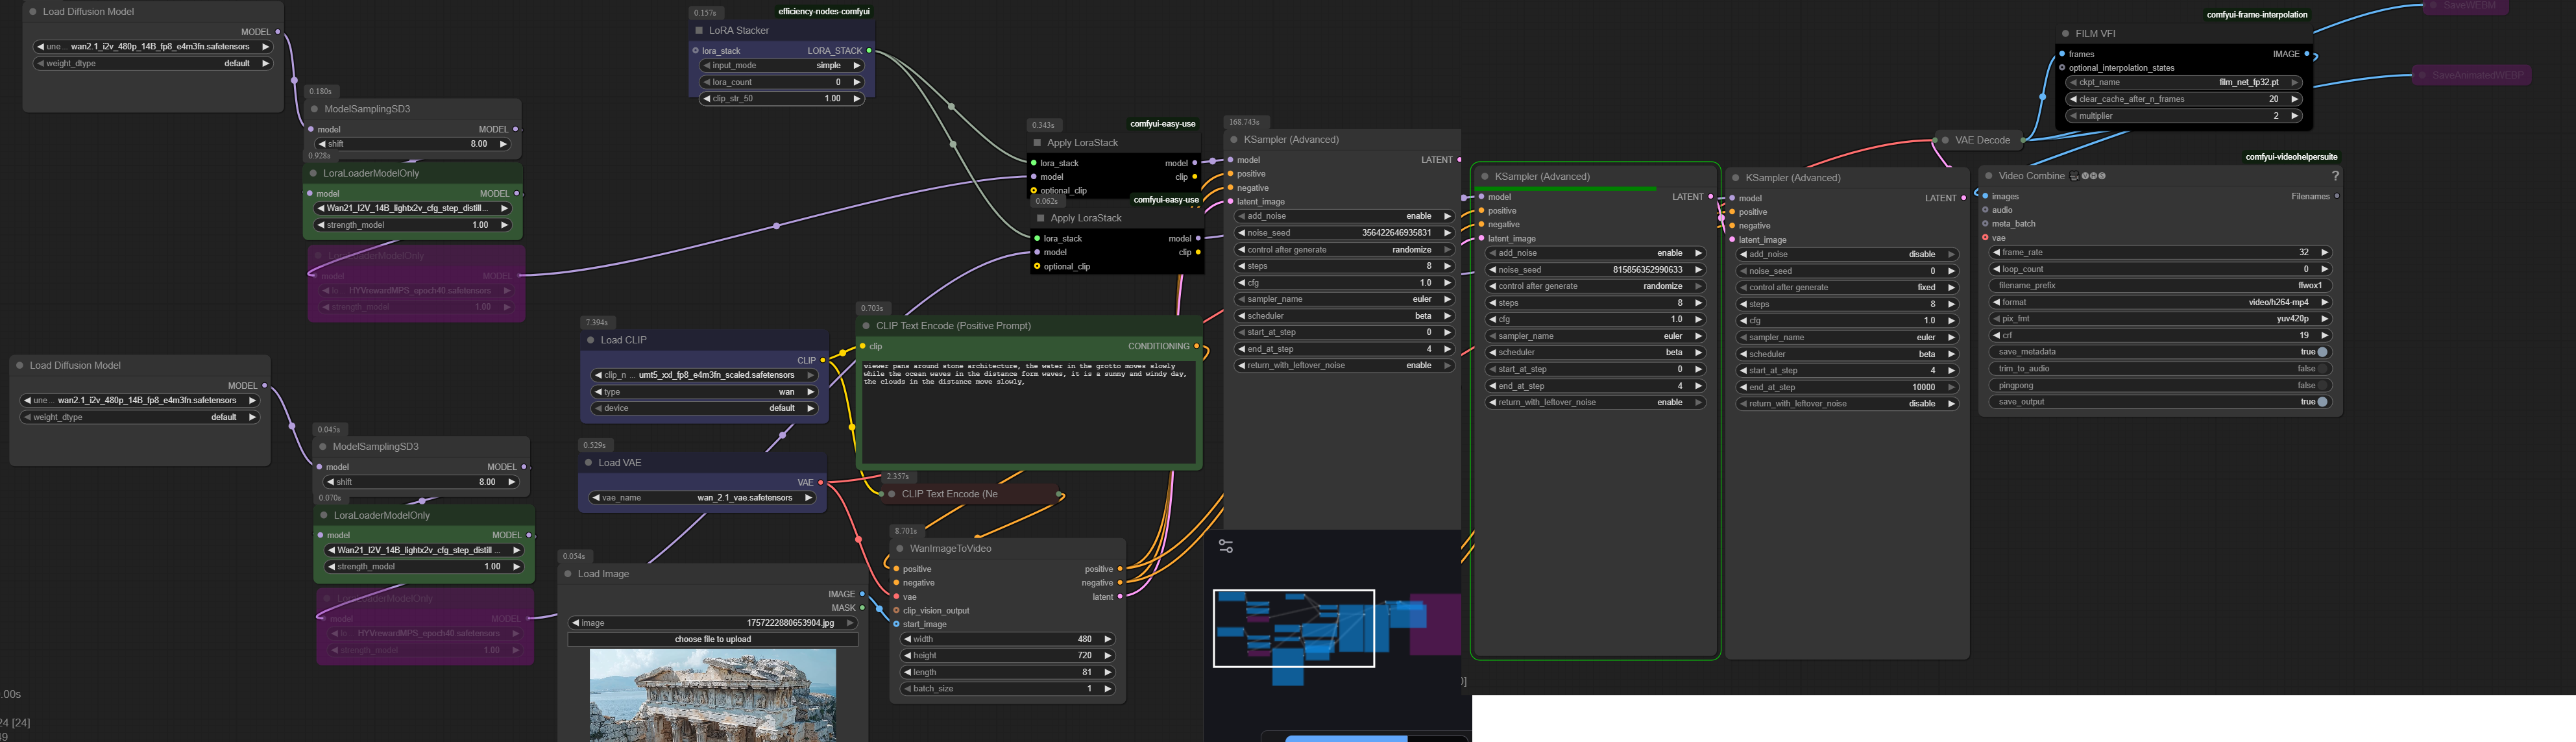Enable the pingpong toggle
The width and height of the screenshot is (2576, 742).
click(2322, 385)
